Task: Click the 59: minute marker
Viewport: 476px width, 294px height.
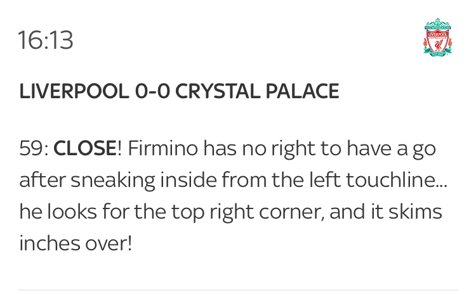Action: click(x=34, y=148)
